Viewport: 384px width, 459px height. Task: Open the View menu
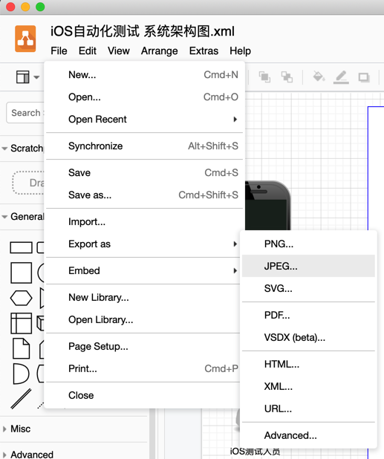click(119, 51)
